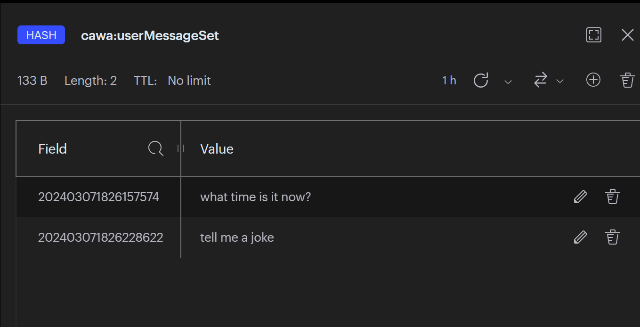
Task: Refresh the hash key data
Action: [480, 81]
